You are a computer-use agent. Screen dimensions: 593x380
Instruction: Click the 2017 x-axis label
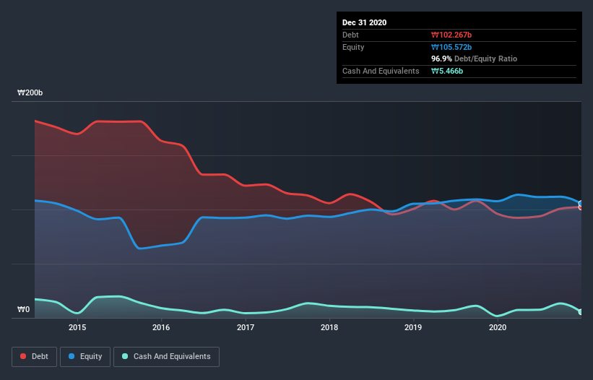(246, 327)
